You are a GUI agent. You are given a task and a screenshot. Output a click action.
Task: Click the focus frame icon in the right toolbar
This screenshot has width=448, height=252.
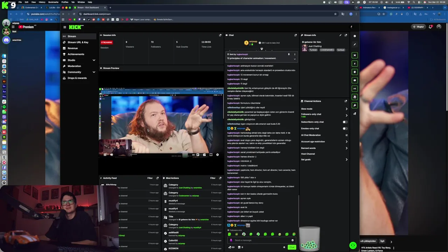[355, 55]
